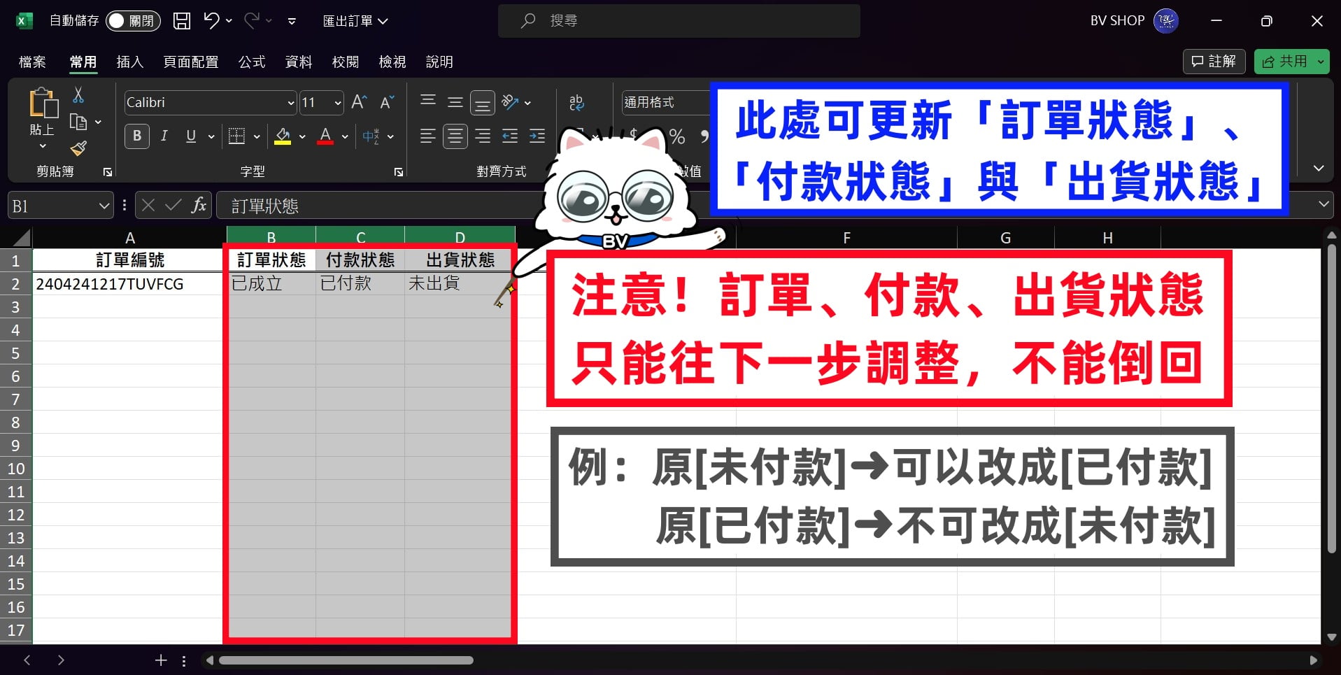Click the Percent Style icon
The image size is (1341, 675).
click(x=677, y=136)
